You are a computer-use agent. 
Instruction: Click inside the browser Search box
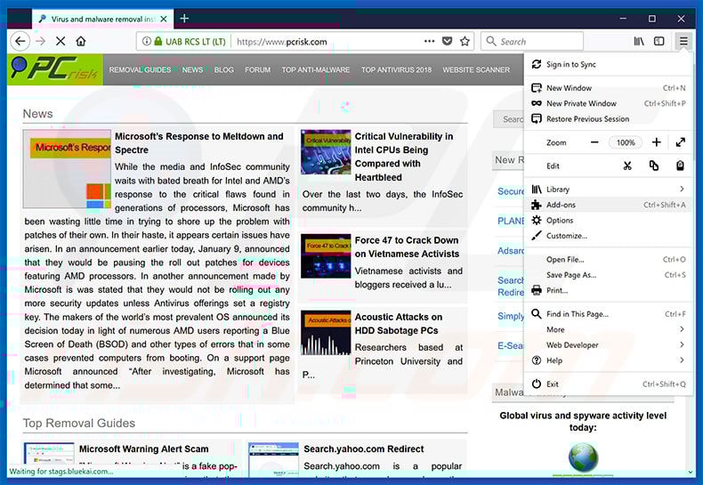pyautogui.click(x=532, y=41)
